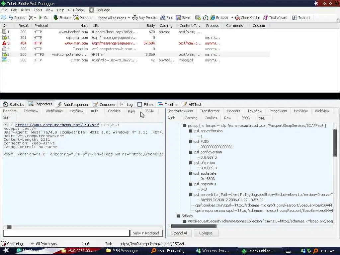Open the dropdown arrow next to Browse
Viewport: 340px width, 255px height.
232,18
